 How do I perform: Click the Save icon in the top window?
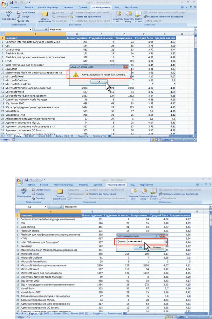(x=11, y=2)
